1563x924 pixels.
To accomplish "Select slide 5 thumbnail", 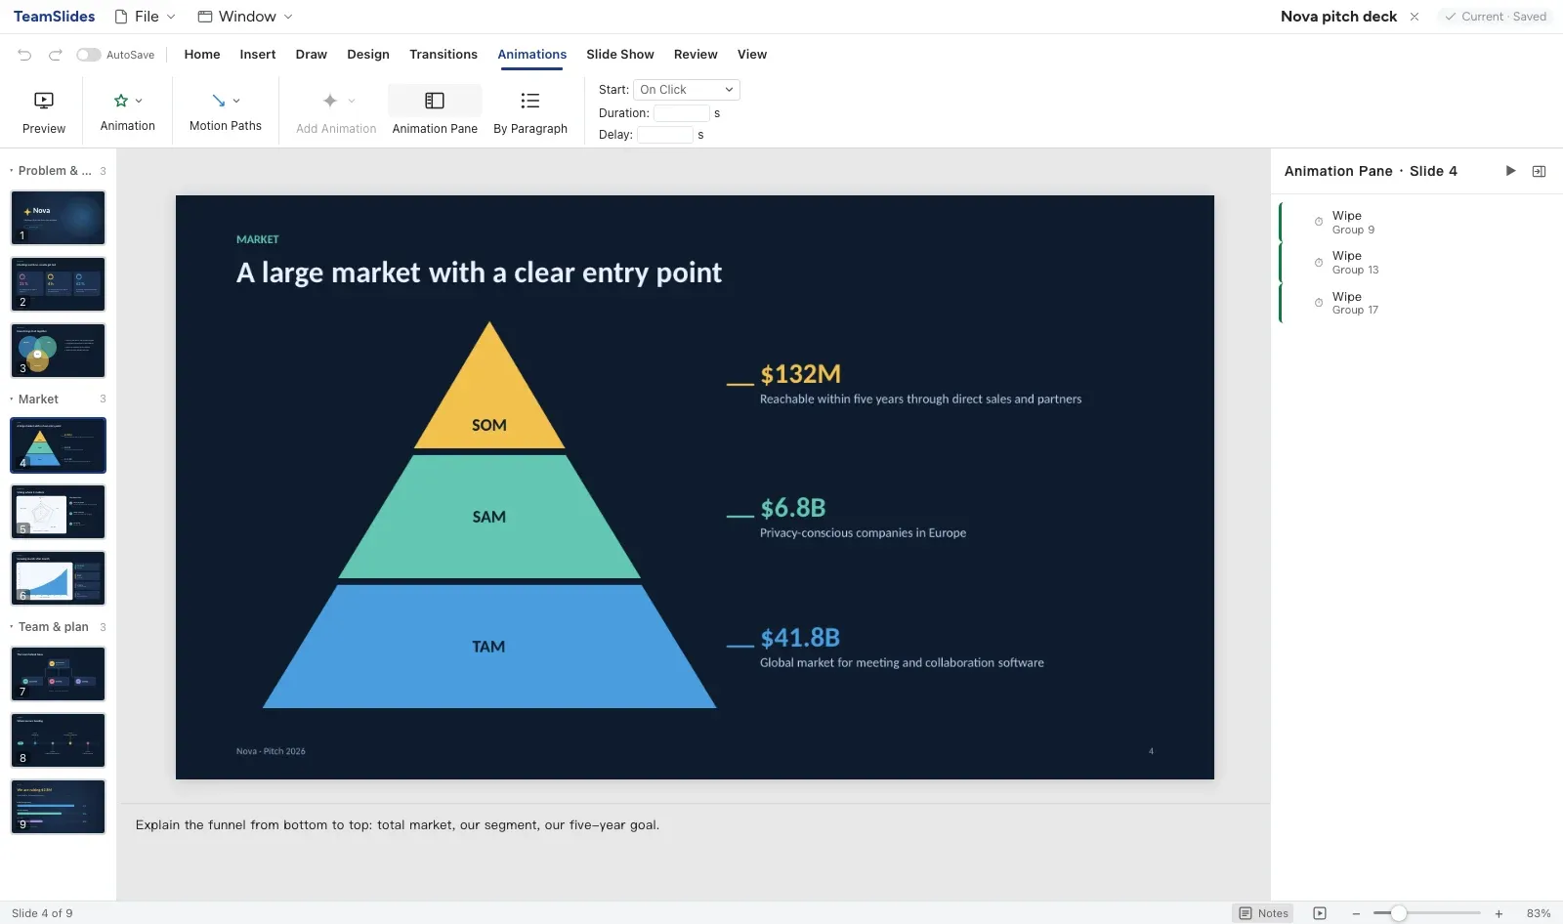I will coord(58,512).
